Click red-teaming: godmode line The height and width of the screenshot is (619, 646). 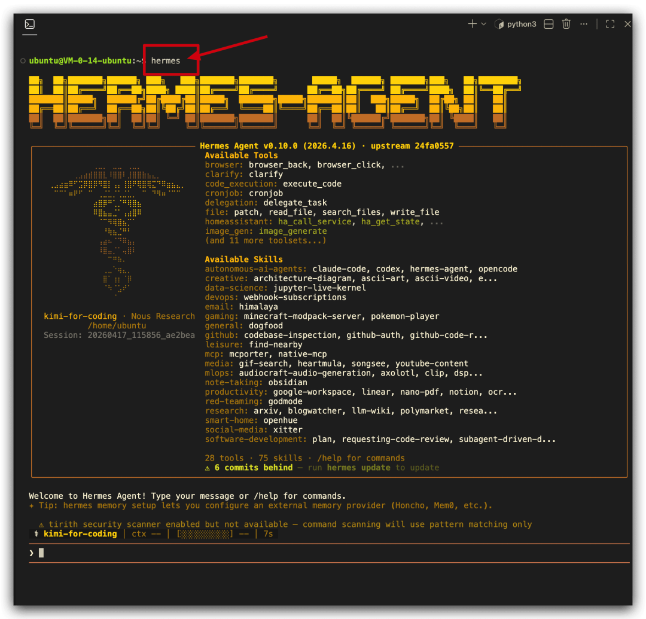[x=254, y=401]
